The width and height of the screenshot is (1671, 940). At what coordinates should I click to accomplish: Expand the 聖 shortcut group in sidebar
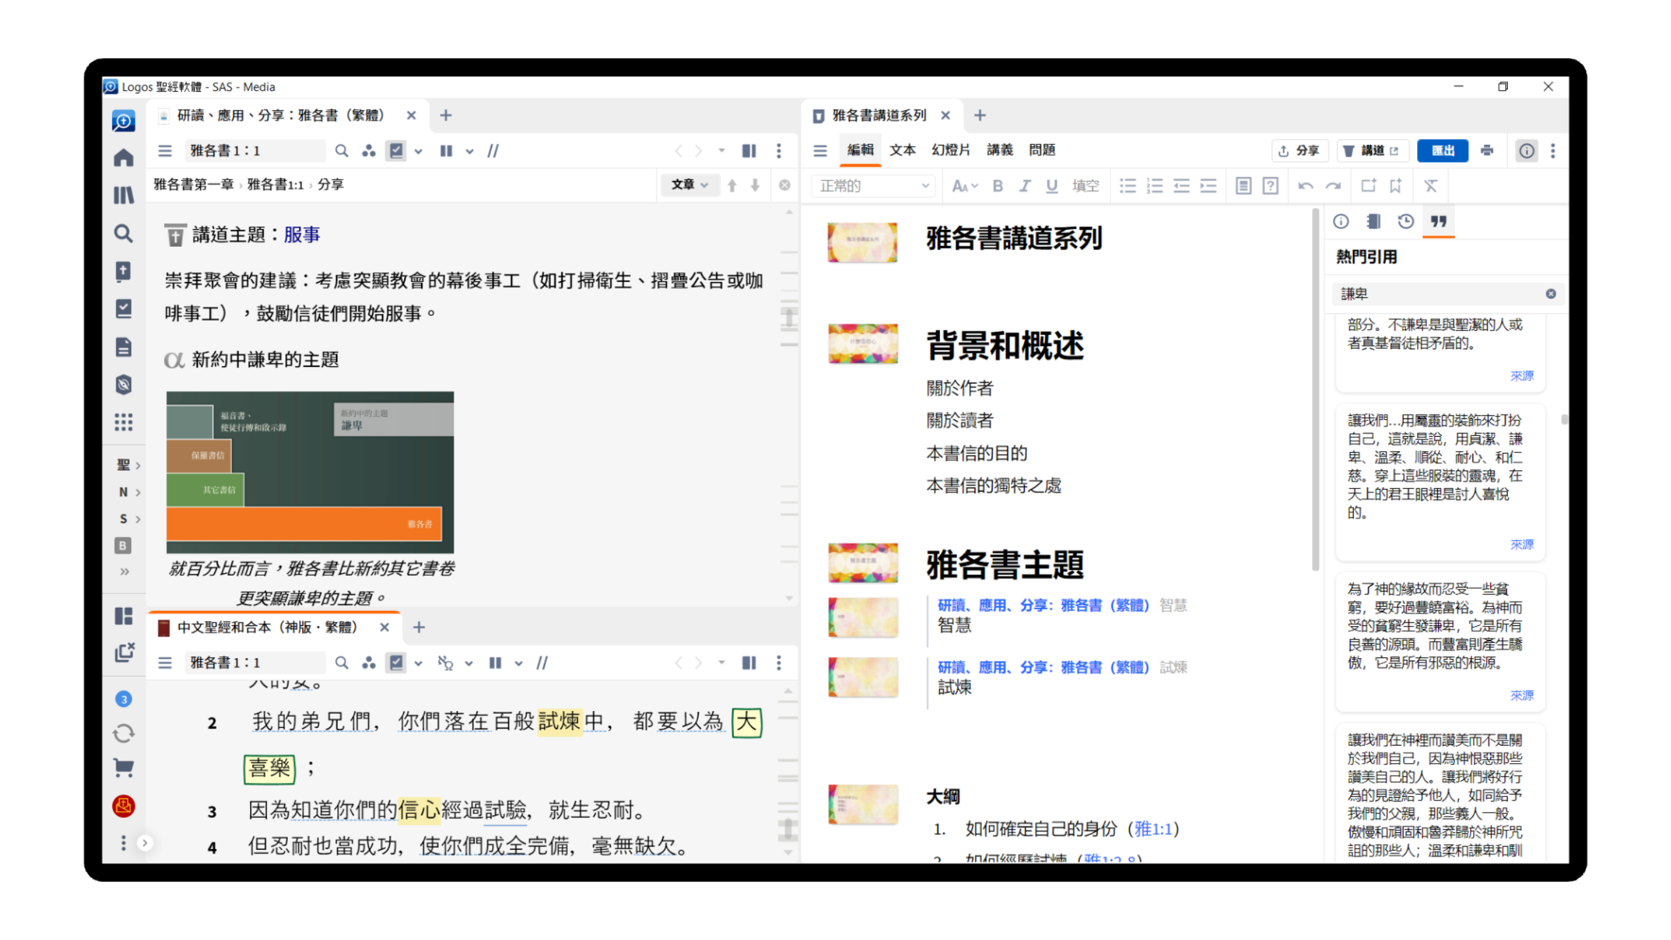(129, 465)
